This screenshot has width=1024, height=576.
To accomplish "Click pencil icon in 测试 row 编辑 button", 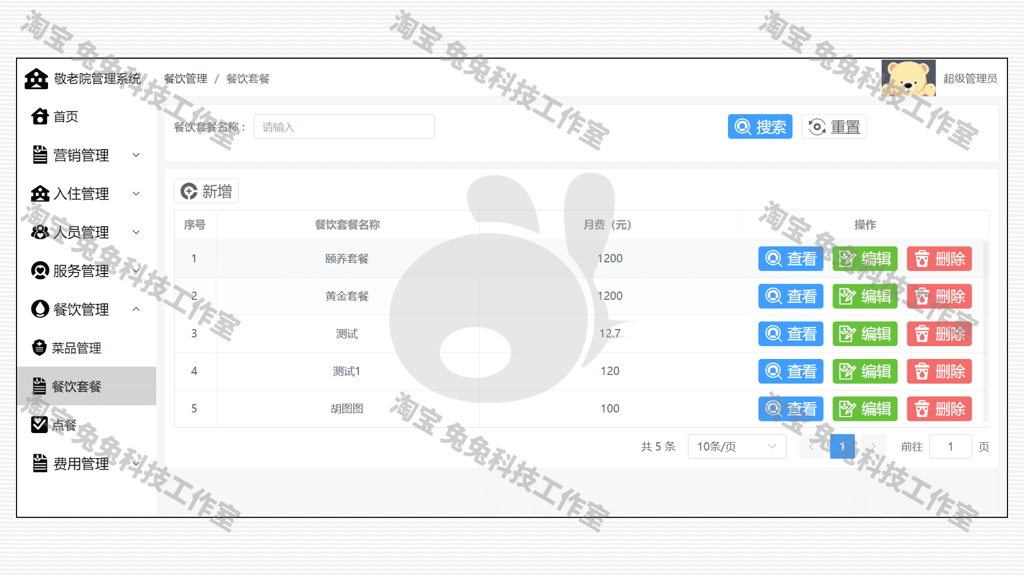I will click(x=847, y=334).
